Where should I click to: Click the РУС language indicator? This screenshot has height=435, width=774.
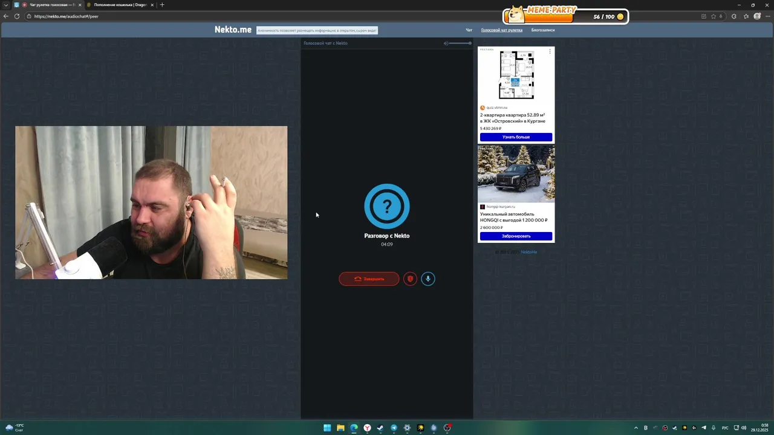pyautogui.click(x=725, y=428)
